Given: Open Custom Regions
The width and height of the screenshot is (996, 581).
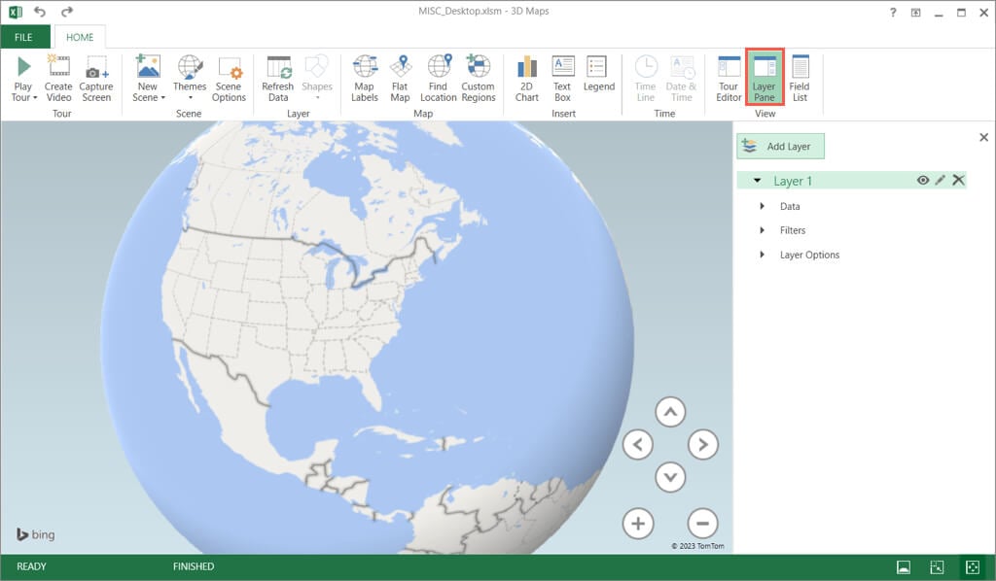Looking at the screenshot, I should tap(479, 78).
